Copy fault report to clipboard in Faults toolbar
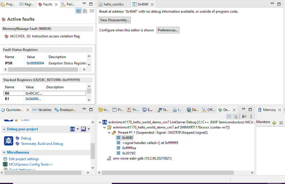 [85, 11]
